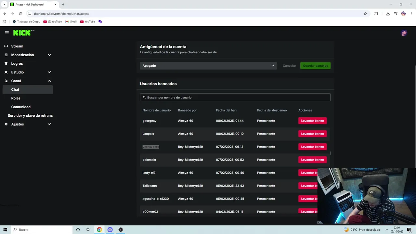The height and width of the screenshot is (234, 416).
Task: Bookmark this page with the star icon
Action: 365,14
